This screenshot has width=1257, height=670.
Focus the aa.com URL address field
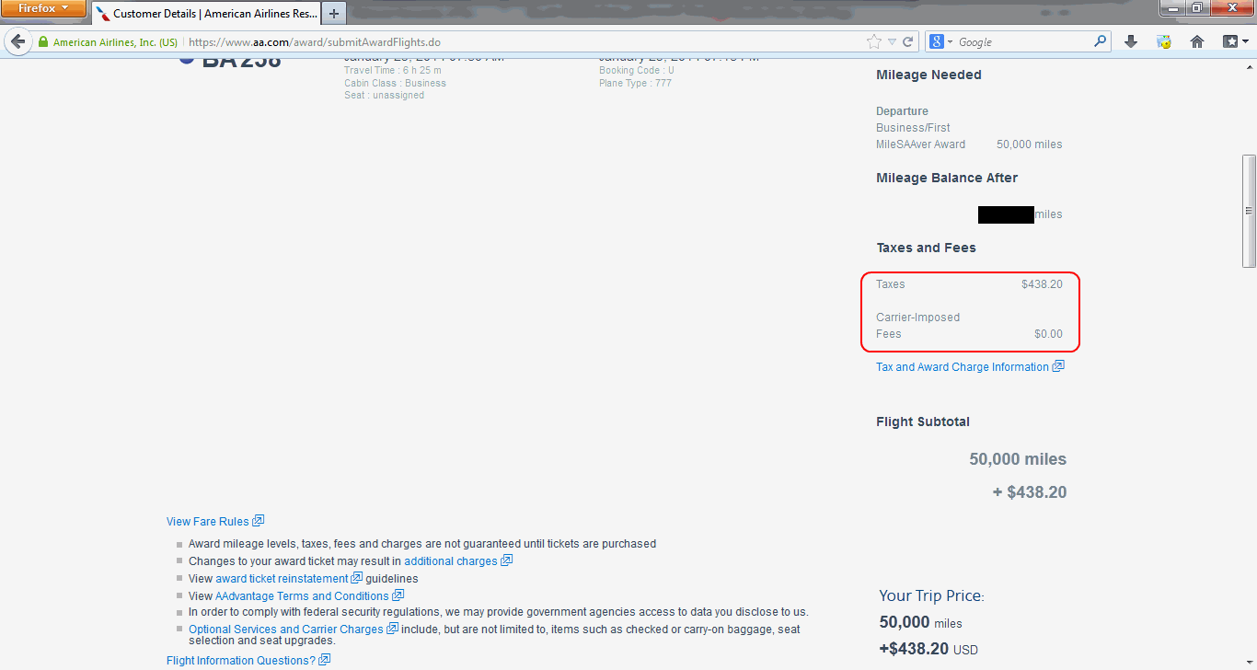tap(525, 42)
